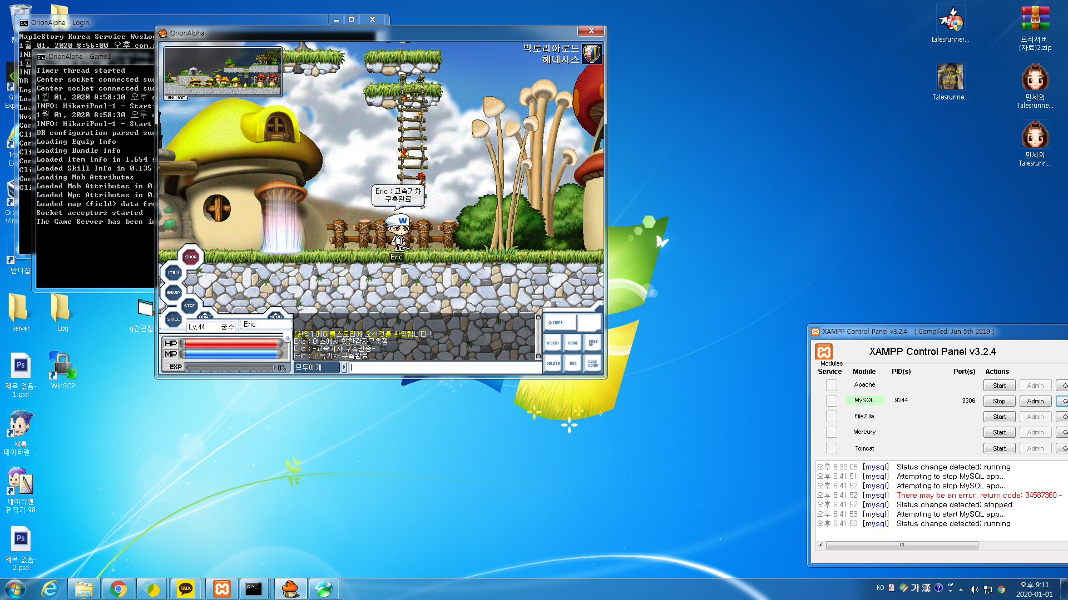Click the KO language indicator in the tray

(880, 588)
